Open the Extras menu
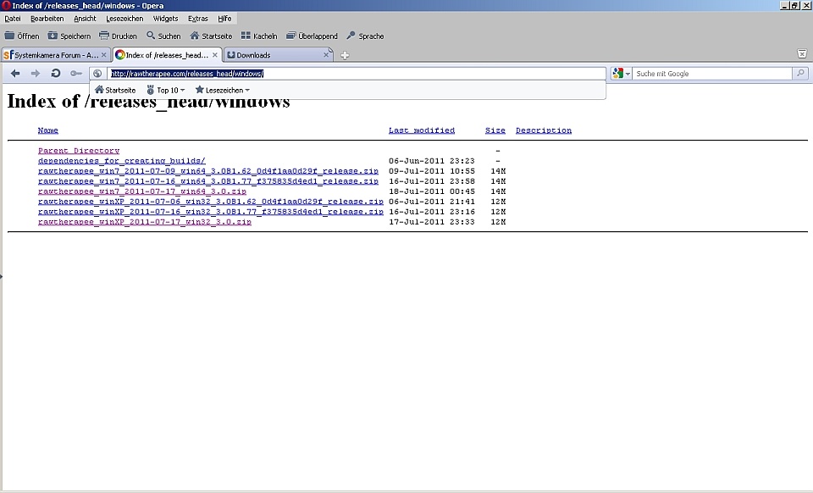 pos(197,18)
